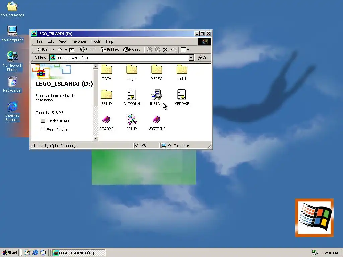Open the Search pane
This screenshot has width=343, height=257.
point(88,50)
